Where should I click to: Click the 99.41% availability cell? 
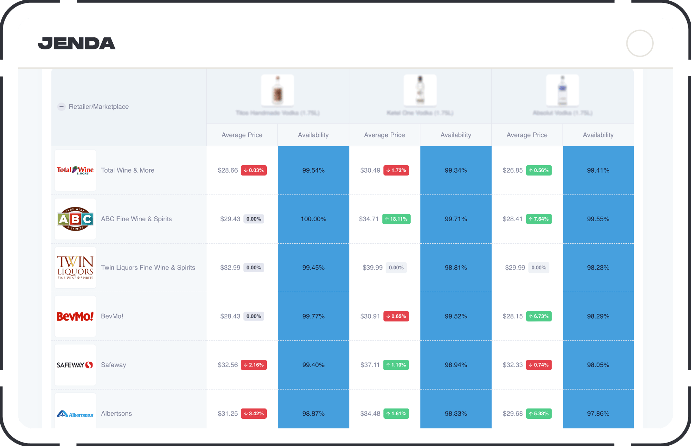pos(598,170)
